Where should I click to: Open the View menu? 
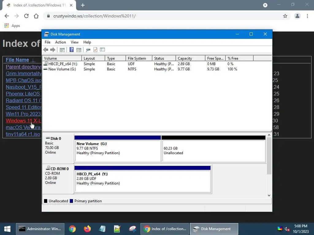point(75,42)
